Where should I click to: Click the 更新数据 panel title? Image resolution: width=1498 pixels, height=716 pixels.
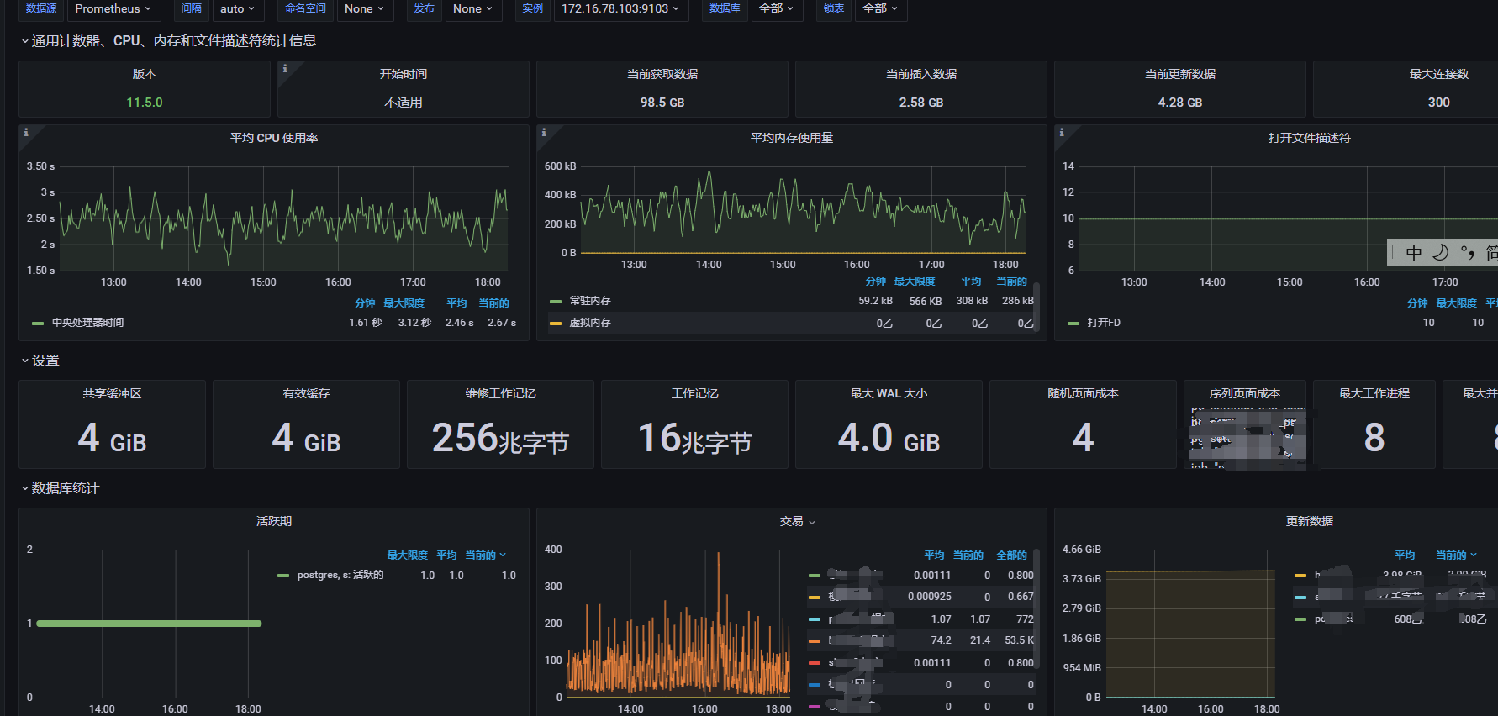1310,521
